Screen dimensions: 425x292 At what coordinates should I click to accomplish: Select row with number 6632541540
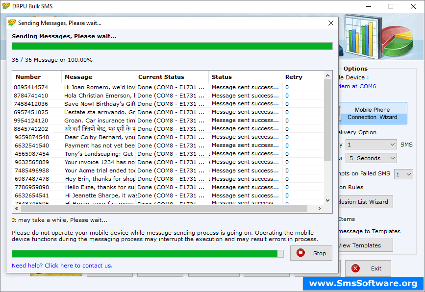coord(168,146)
